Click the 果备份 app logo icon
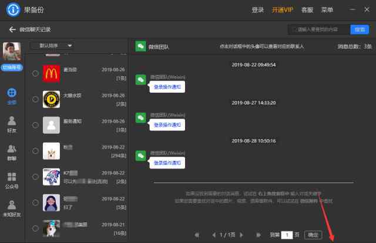The width and height of the screenshot is (376, 243). [x=13, y=9]
